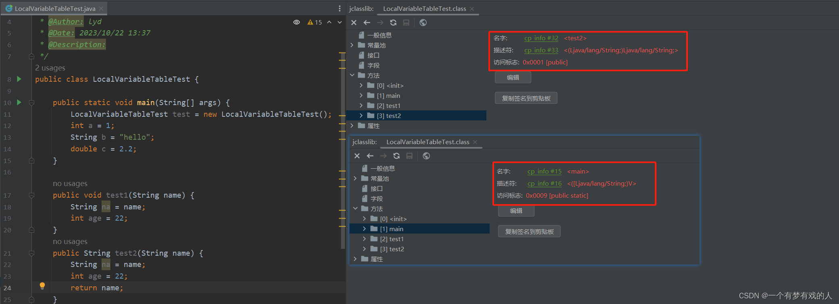The width and height of the screenshot is (839, 304).
Task: Close upper LocalVariableTableTest.class jclasslib tab
Action: pyautogui.click(x=472, y=8)
